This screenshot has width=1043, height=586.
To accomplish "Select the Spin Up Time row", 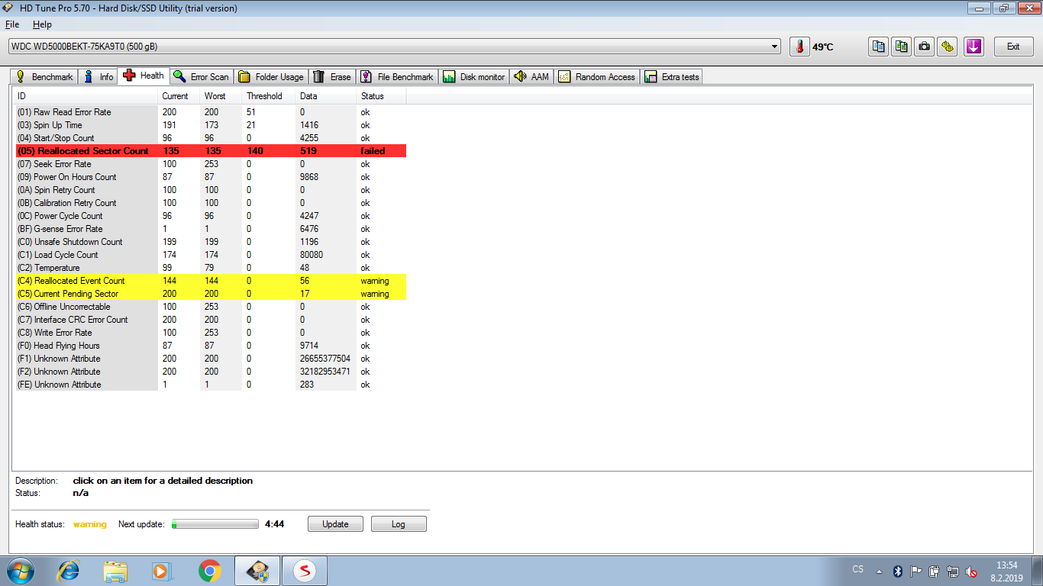I will (x=209, y=125).
